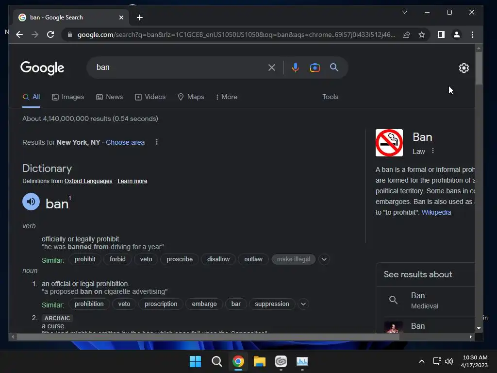The image size is (497, 373).
Task: Switch to the Videos results tab
Action: click(150, 97)
